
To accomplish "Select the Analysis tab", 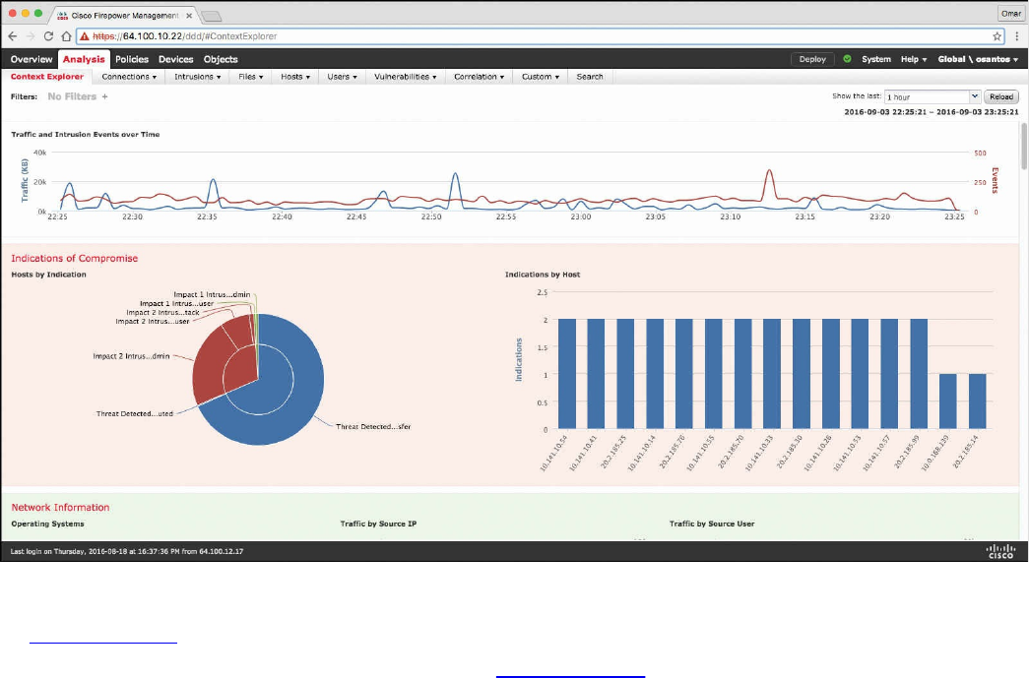I will click(84, 59).
